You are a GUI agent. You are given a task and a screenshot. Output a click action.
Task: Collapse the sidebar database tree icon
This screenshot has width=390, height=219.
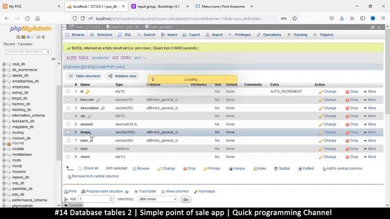pos(53,59)
